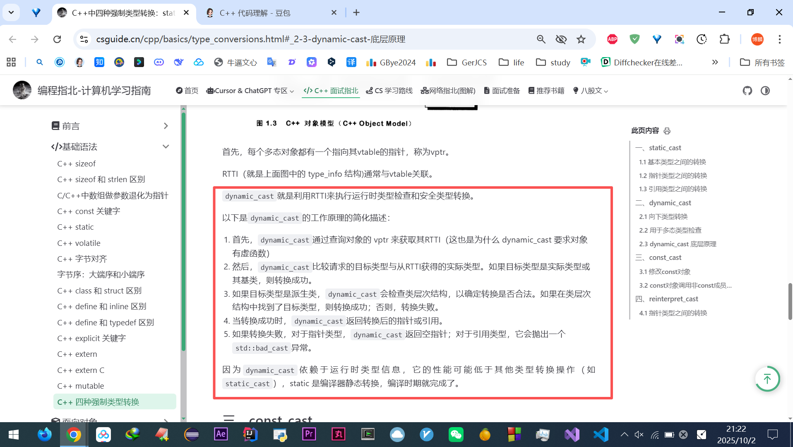Open Visual Studio Code from the taskbar

click(x=601, y=435)
